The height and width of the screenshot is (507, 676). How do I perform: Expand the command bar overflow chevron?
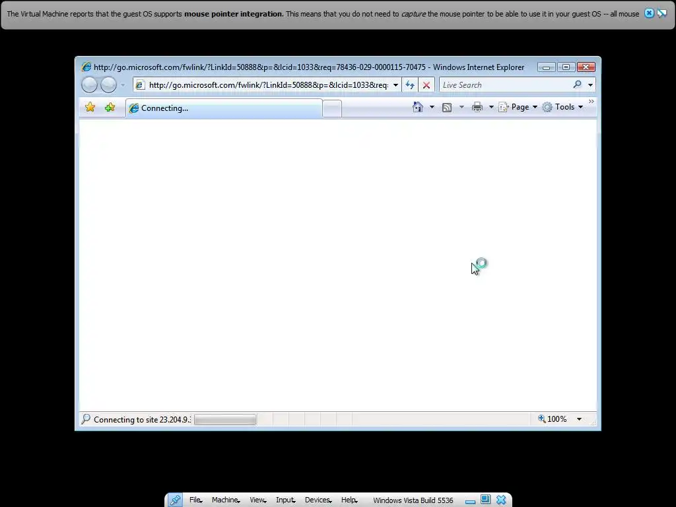pos(591,101)
